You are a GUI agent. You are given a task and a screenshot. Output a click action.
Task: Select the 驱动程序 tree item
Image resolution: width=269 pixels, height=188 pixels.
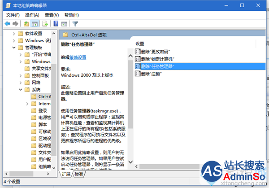(44, 145)
